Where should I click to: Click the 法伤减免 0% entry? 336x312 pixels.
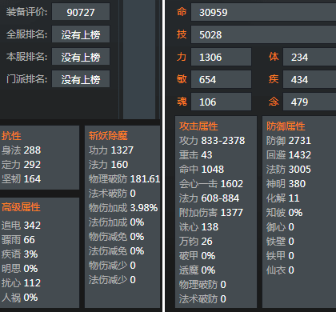116,251
